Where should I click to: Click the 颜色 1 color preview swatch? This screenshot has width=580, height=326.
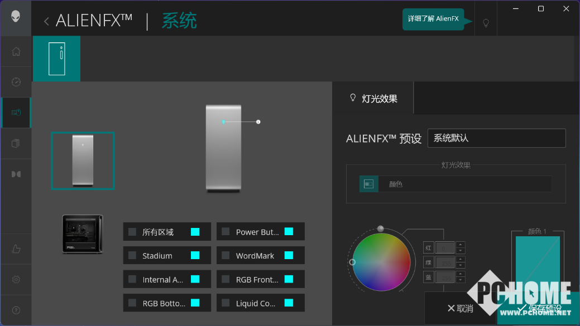(x=538, y=264)
